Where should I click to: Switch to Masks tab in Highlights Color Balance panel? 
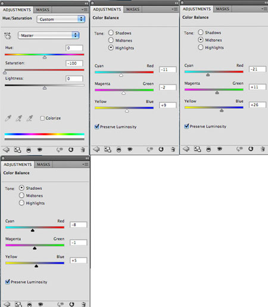[133, 10]
